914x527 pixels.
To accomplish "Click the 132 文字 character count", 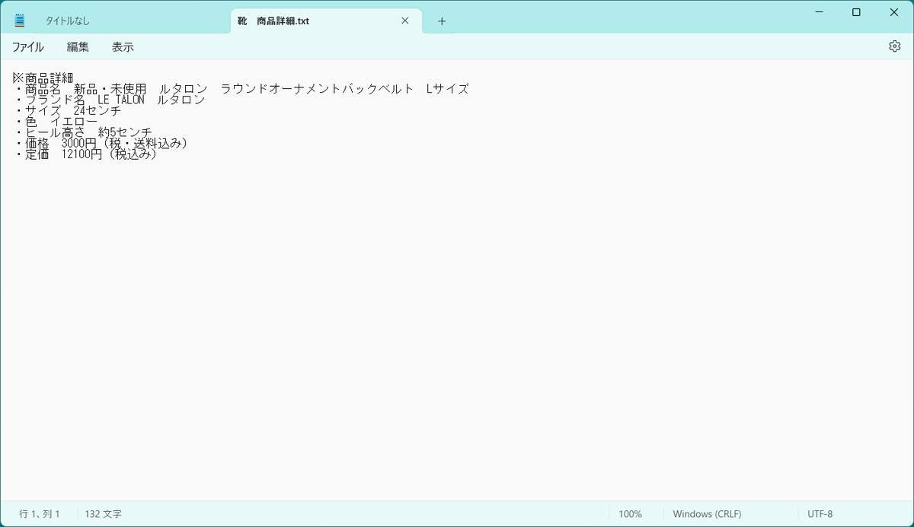I will pos(104,514).
